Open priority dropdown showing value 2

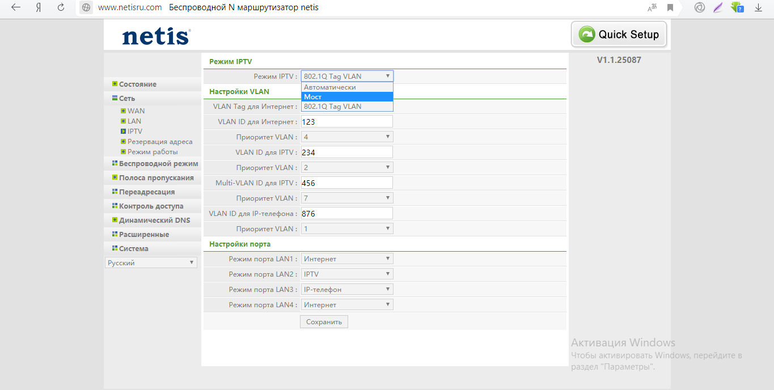[347, 167]
